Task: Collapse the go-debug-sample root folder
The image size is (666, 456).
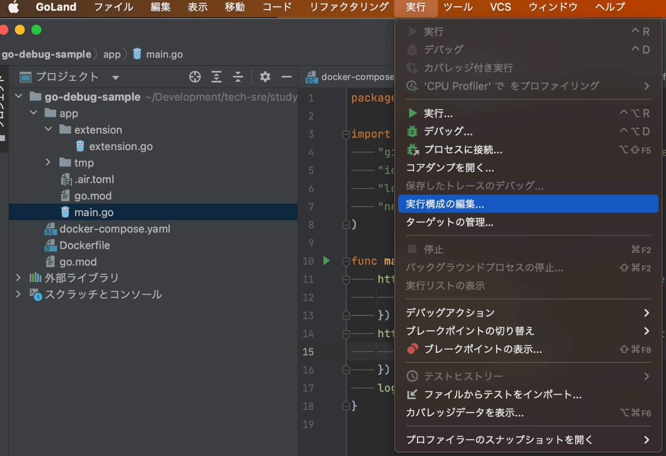Action: point(19,96)
